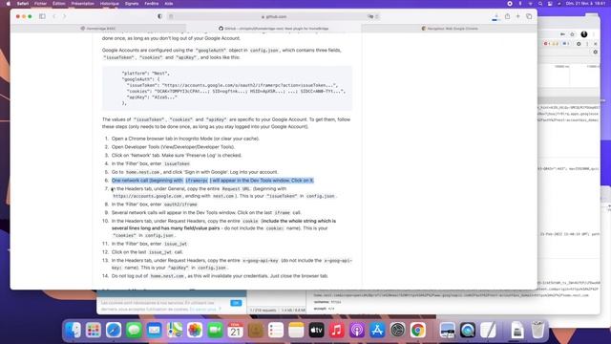Viewport: 611px width, 344px height.
Task: Show the Safari tab overview
Action: click(x=529, y=16)
